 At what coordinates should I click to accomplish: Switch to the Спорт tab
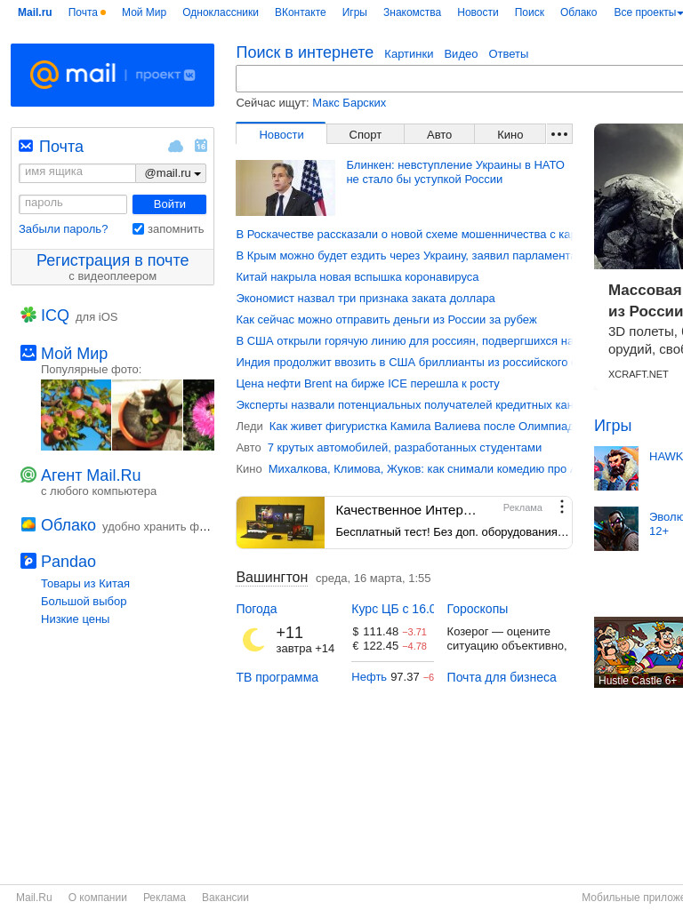click(x=366, y=134)
